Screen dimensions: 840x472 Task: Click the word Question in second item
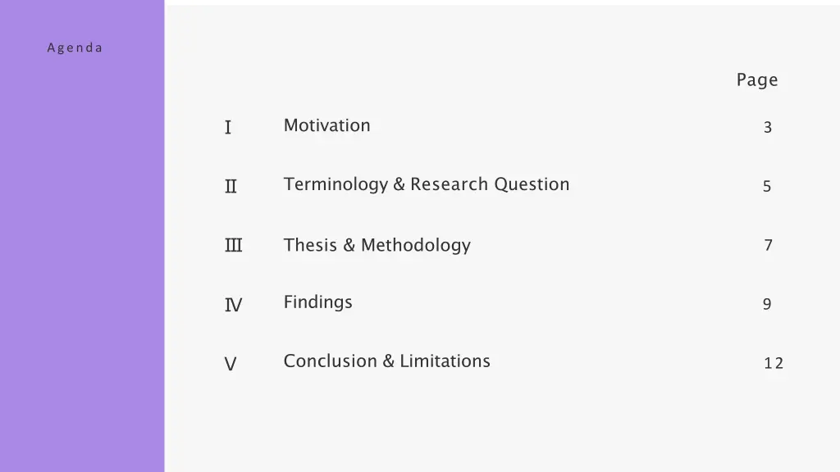coord(532,184)
